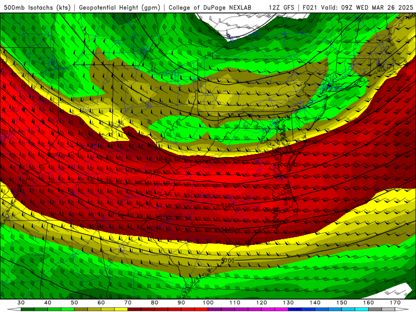Click the "500mb Isotachs (kts)" title text
The width and height of the screenshot is (416, 312).
click(37, 7)
